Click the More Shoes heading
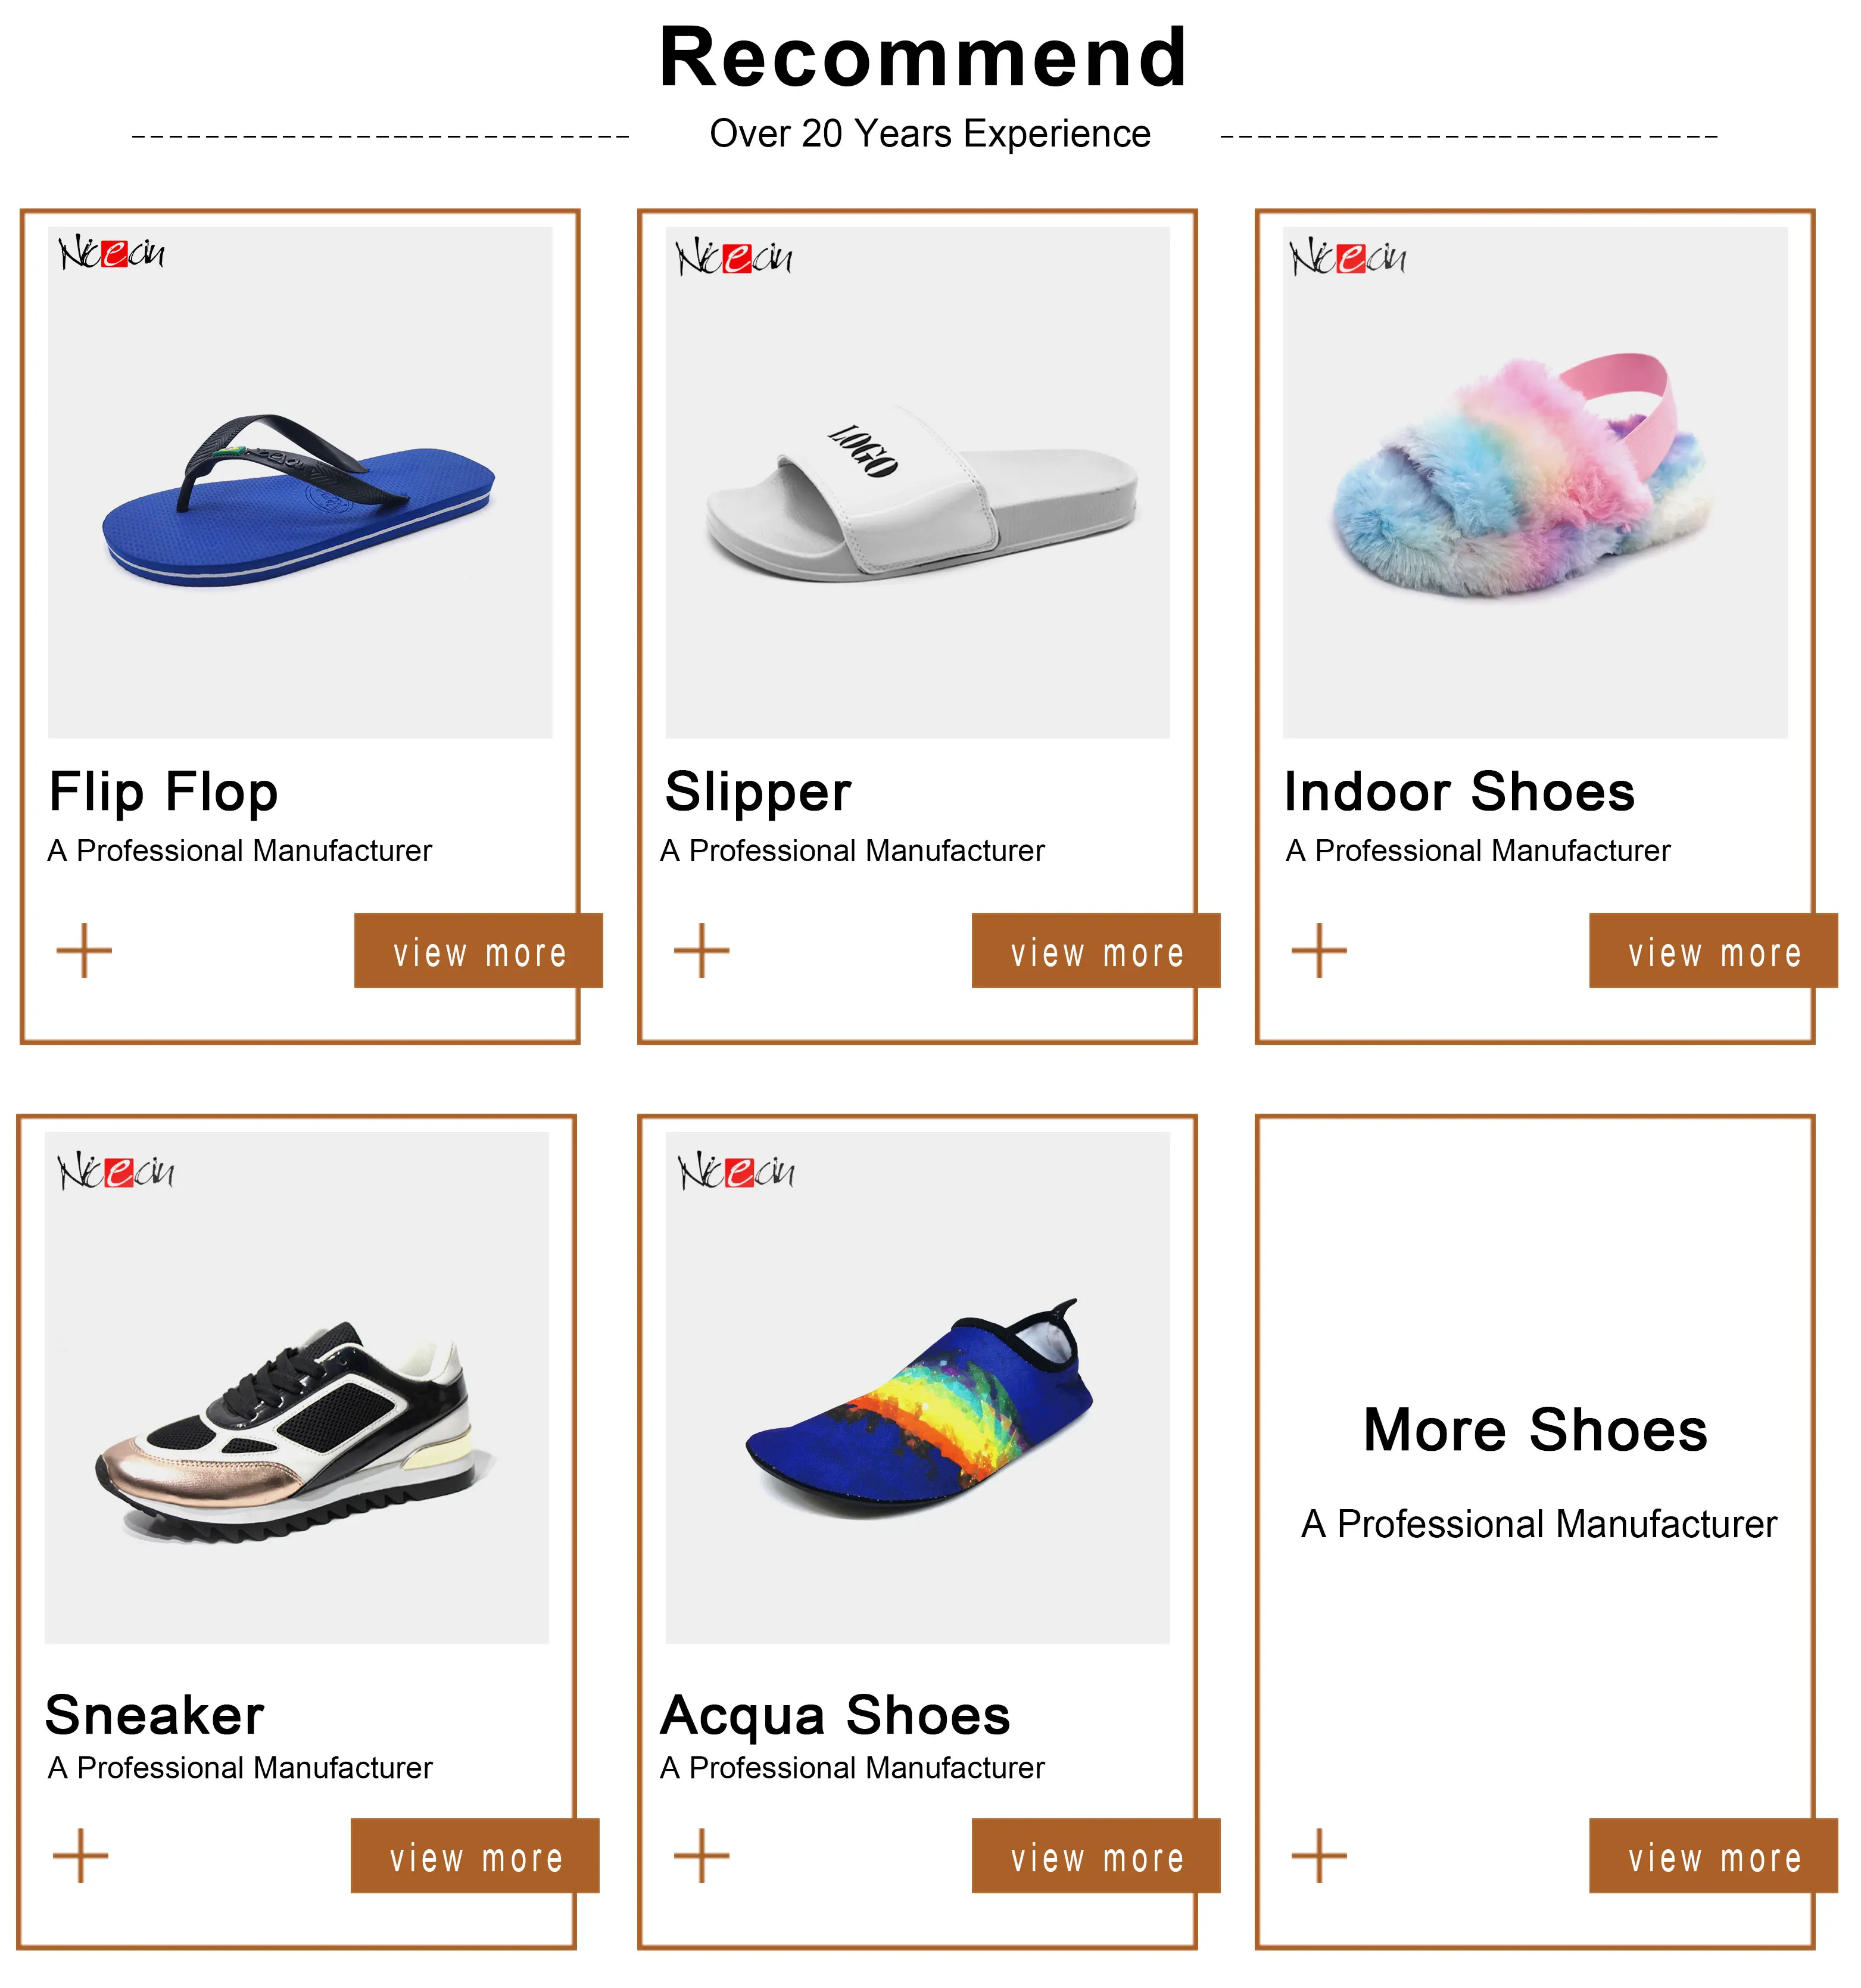 pyautogui.click(x=1535, y=1430)
